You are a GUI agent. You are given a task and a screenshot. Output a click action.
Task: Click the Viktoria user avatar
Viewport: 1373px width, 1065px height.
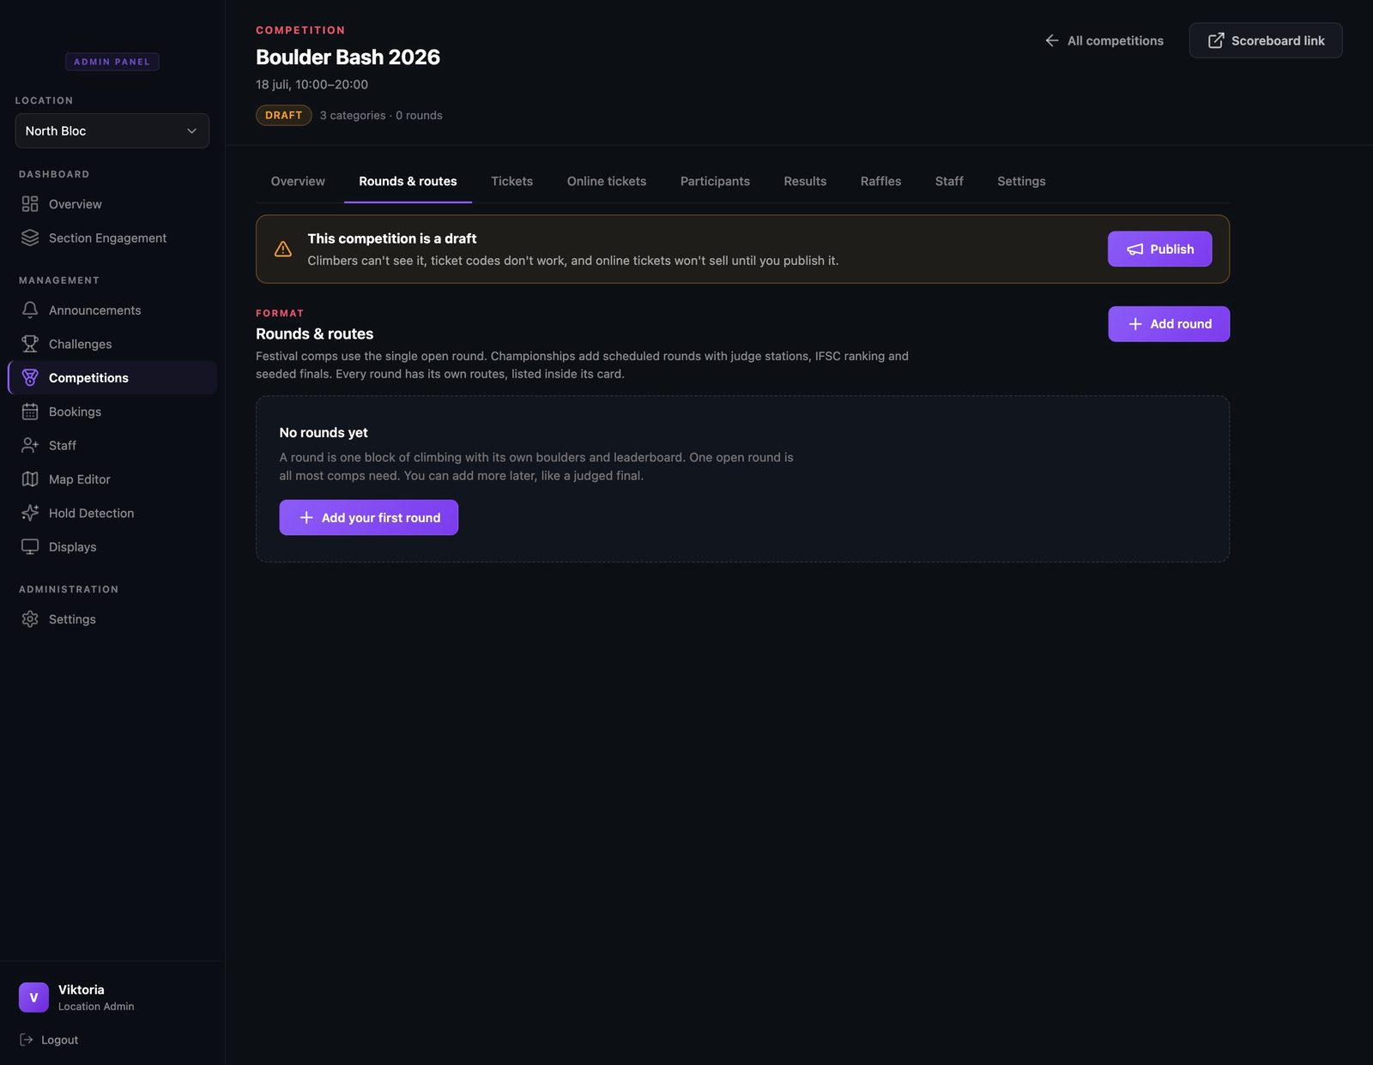tap(33, 997)
